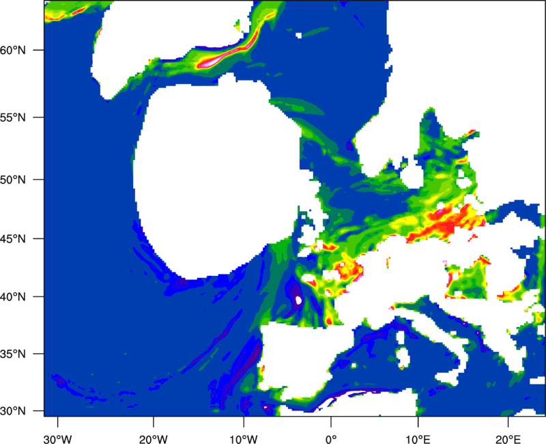Click the 0° longitude label
The image size is (546, 444).
click(x=331, y=439)
